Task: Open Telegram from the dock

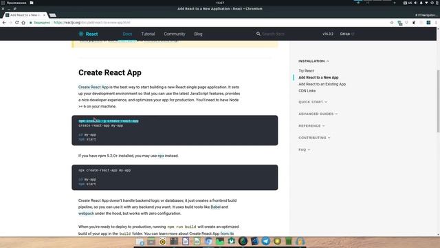Action: pos(266,241)
